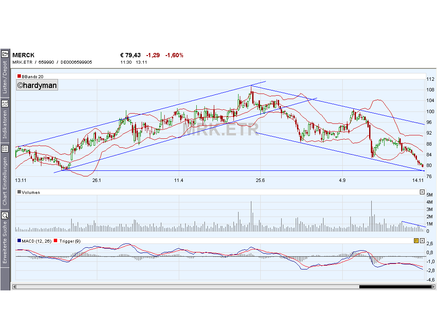Open the Chart Einstellungen grid icon

pos(6,149)
